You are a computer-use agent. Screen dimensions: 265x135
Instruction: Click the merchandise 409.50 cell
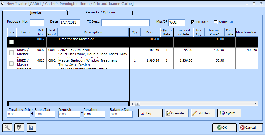click(246, 53)
